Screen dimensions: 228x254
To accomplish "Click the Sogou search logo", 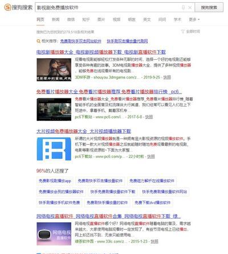I will pyautogui.click(x=18, y=7).
